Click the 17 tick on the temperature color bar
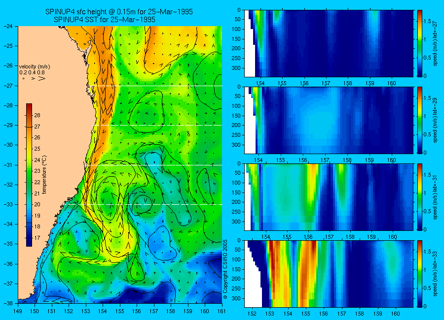Image resolution: width=444 pixels, height=320 pixels. pyautogui.click(x=37, y=238)
